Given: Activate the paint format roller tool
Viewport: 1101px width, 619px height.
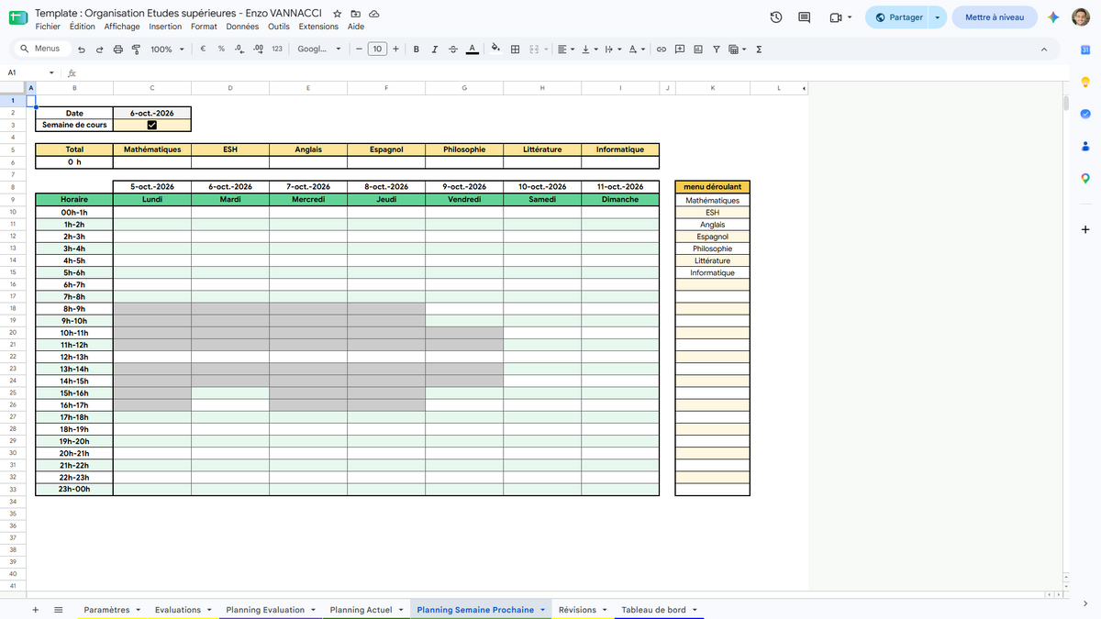Looking at the screenshot, I should click(136, 50).
